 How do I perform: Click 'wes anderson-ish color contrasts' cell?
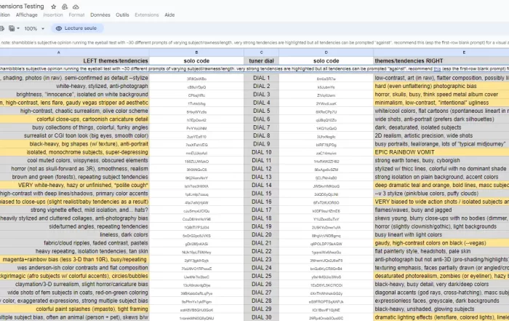click(74, 268)
